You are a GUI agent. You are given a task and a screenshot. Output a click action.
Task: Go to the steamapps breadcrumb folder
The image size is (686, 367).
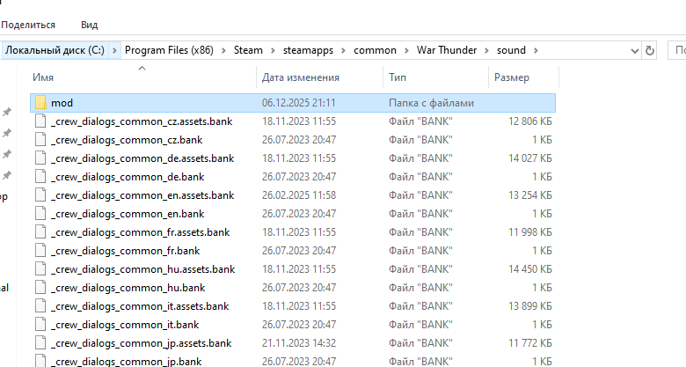click(308, 50)
